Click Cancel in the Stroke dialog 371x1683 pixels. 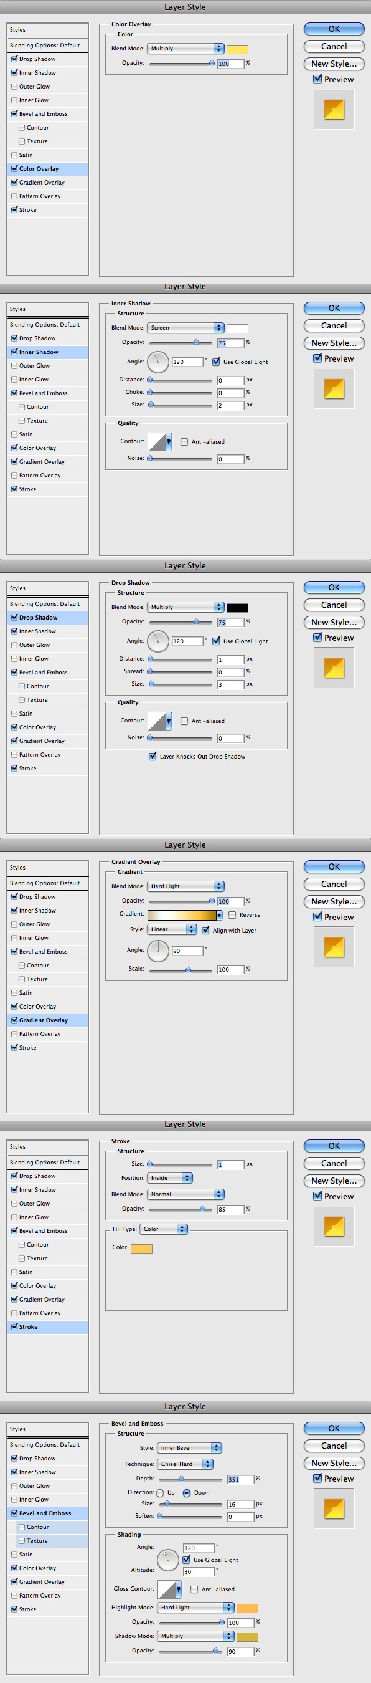[x=334, y=1163]
